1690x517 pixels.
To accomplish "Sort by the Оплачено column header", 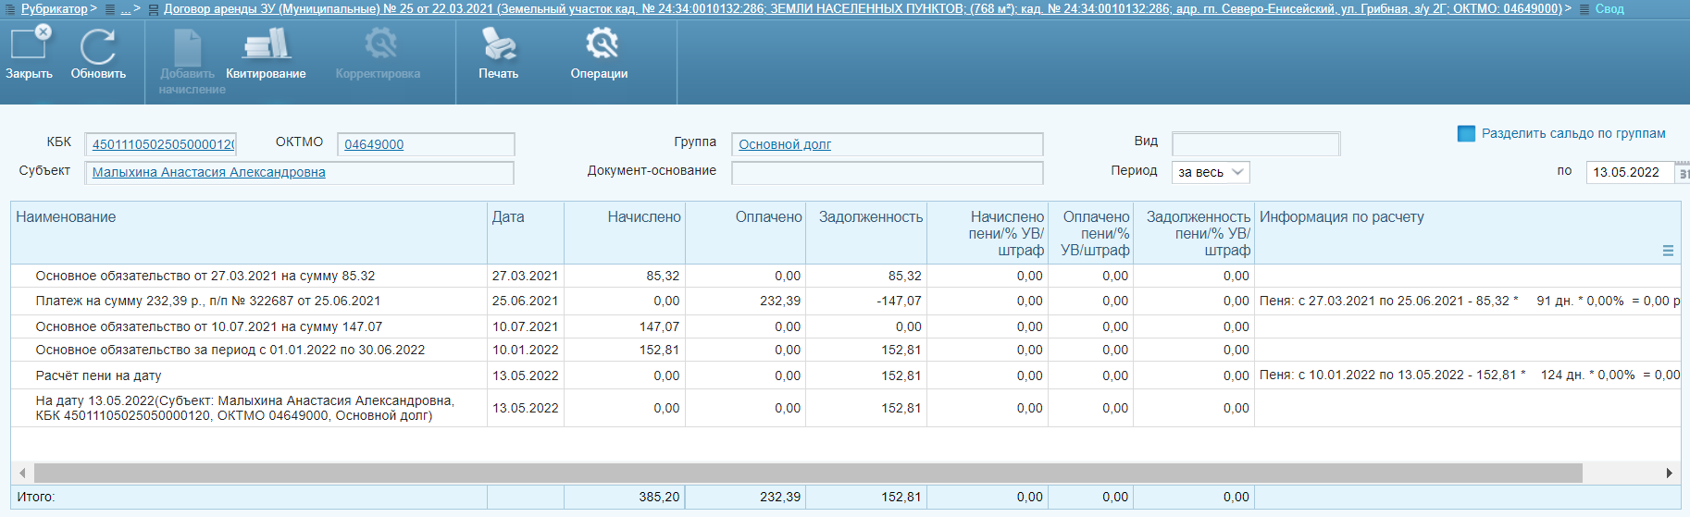I will point(746,233).
